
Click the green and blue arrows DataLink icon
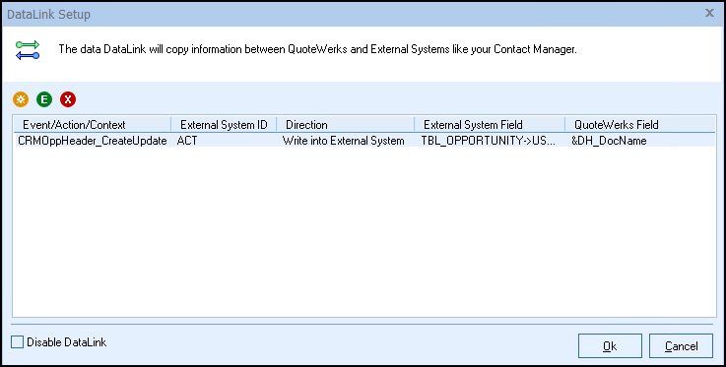pos(28,50)
